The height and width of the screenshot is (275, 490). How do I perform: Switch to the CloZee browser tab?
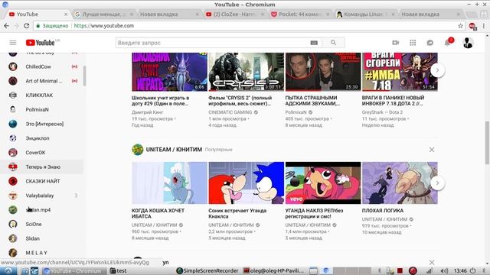pos(234,15)
